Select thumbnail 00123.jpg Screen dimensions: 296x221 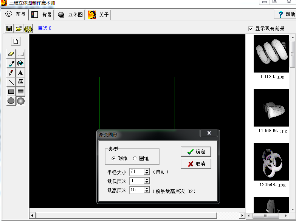[271, 54]
